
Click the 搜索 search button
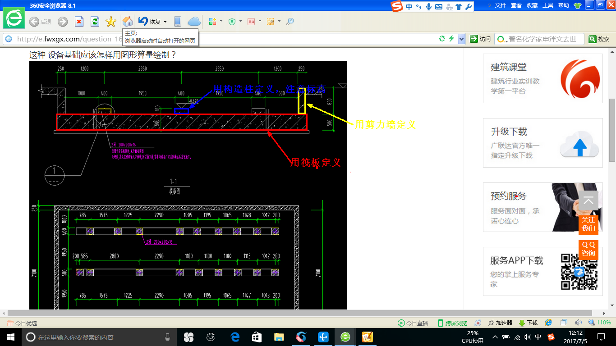(x=599, y=39)
